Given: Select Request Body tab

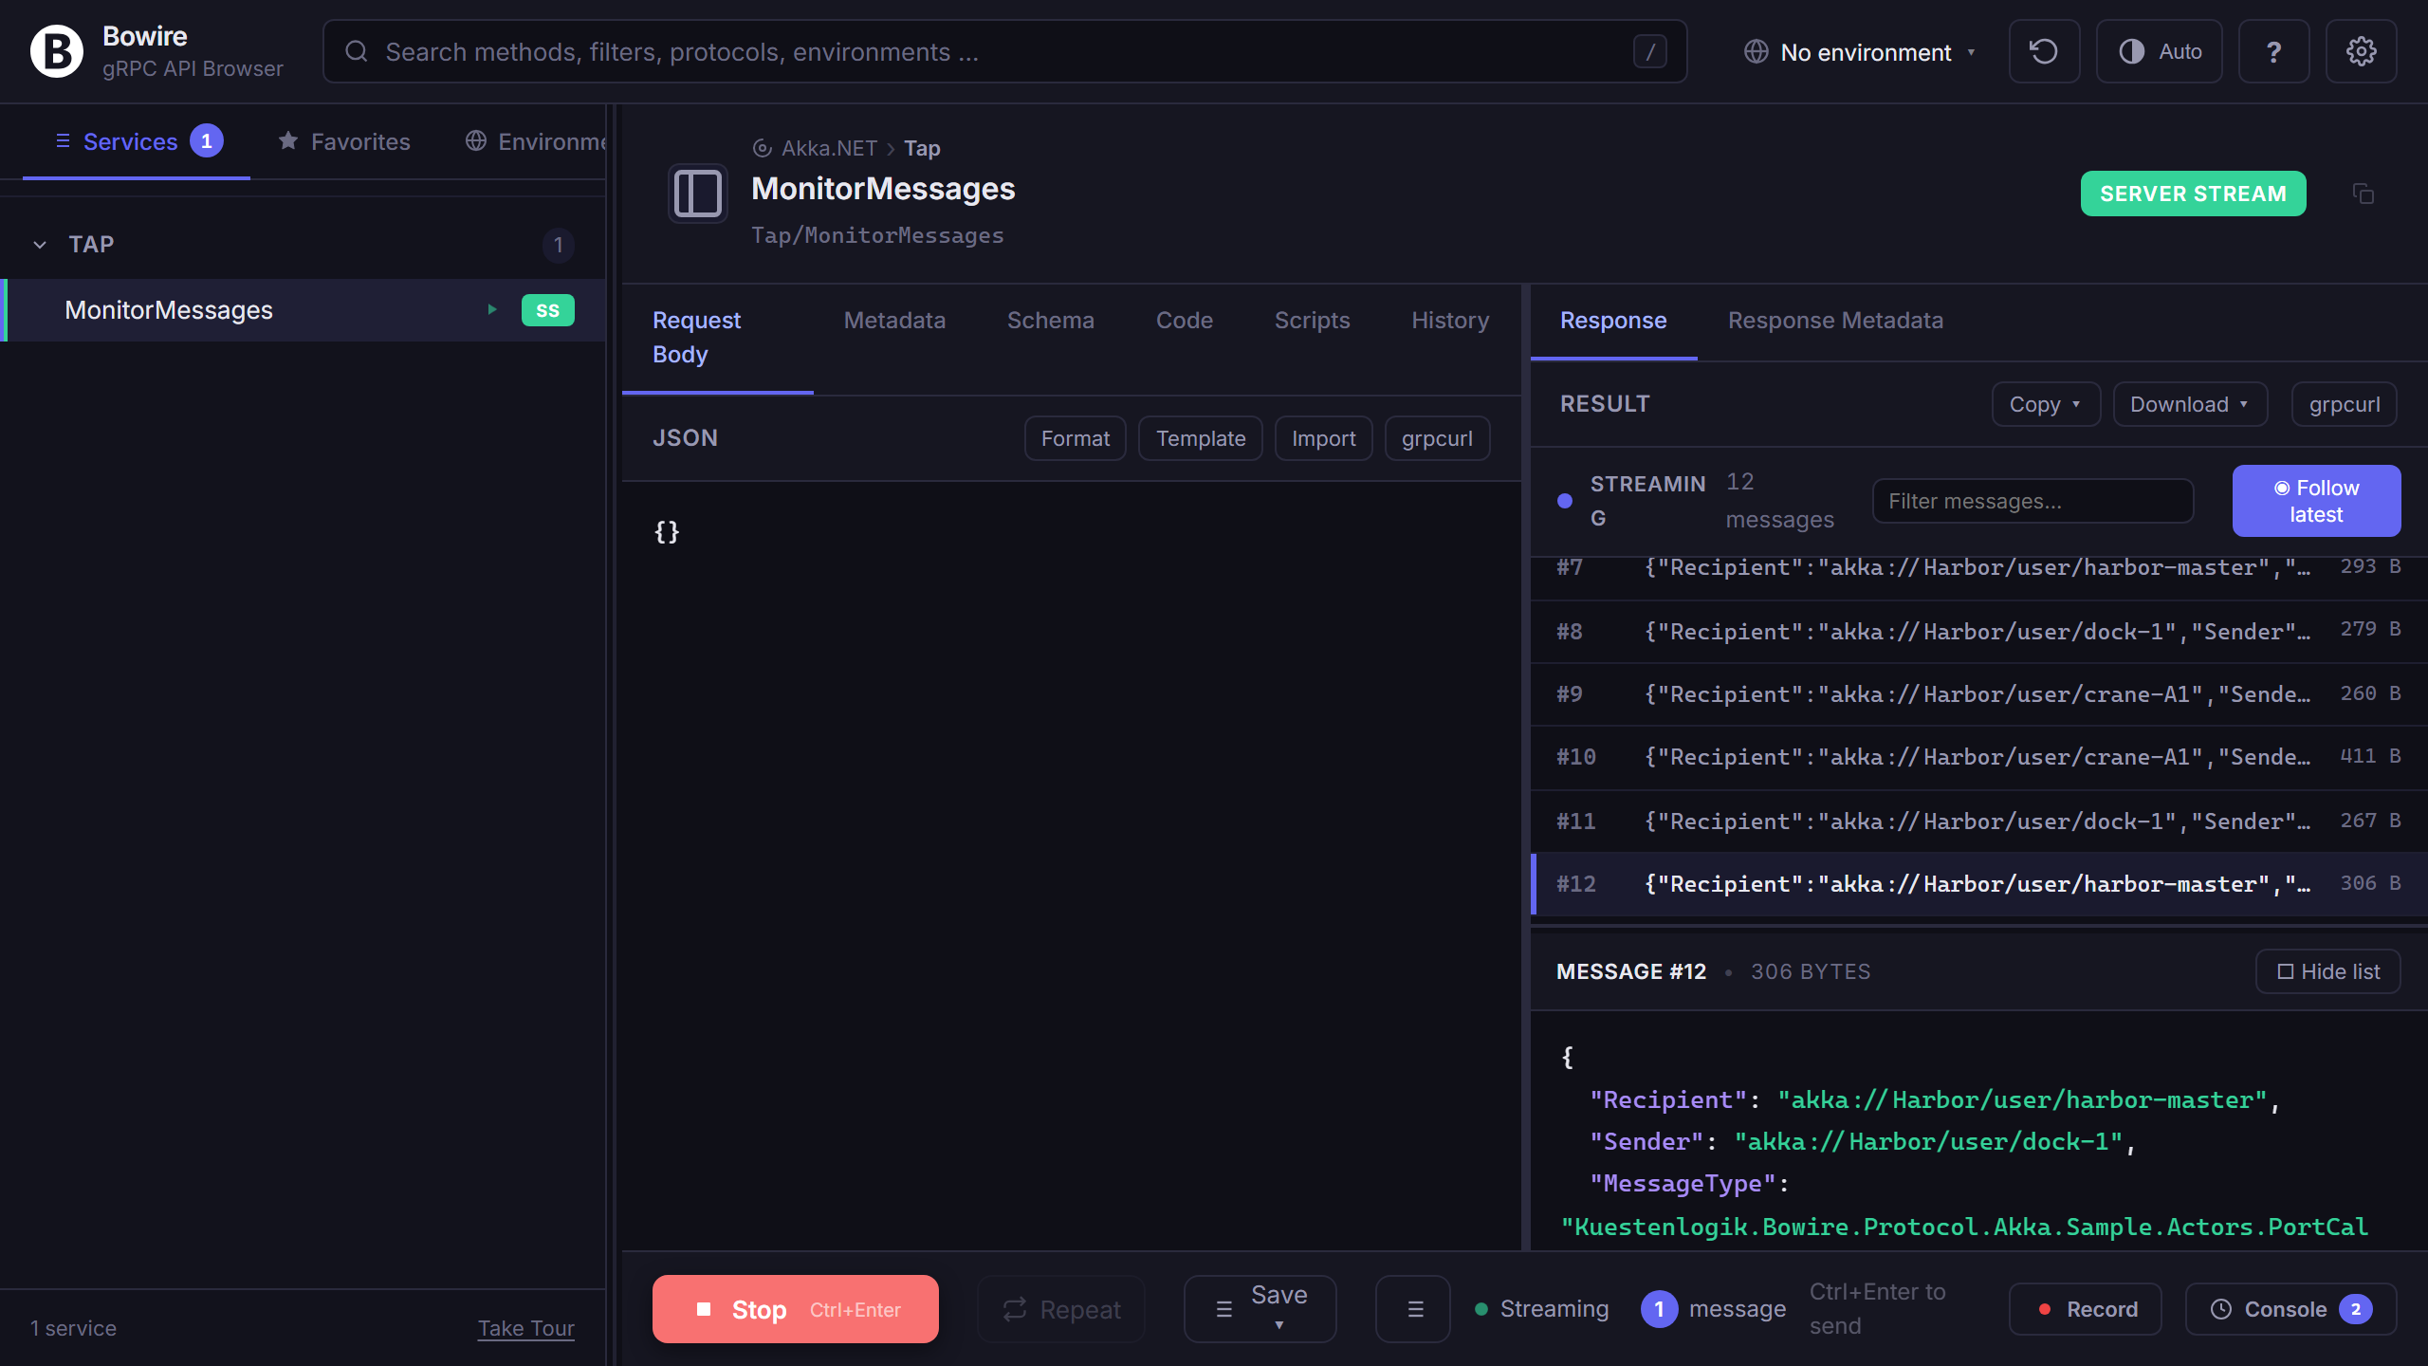Looking at the screenshot, I should click(718, 338).
